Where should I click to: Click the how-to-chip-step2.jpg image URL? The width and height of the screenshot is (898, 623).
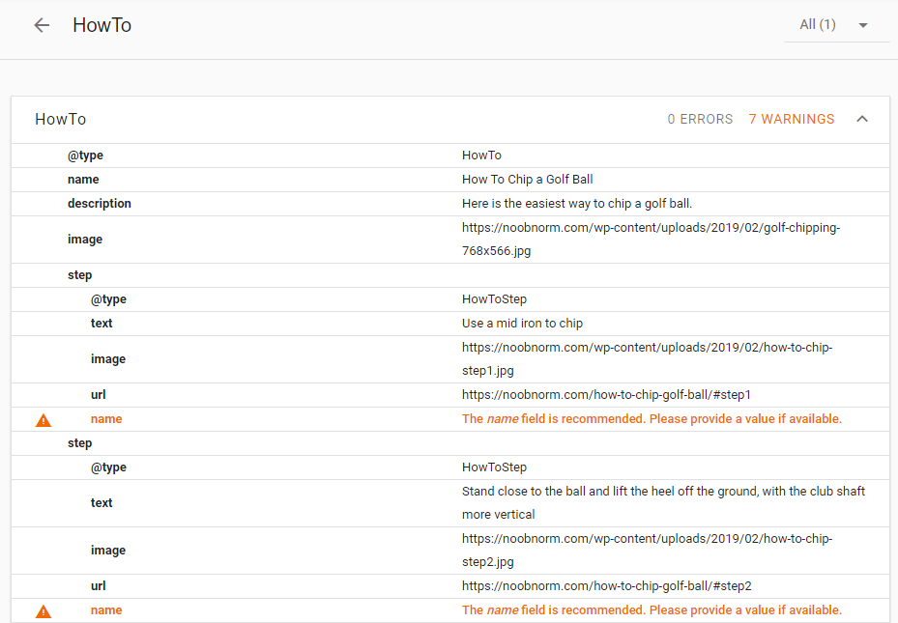tap(647, 551)
